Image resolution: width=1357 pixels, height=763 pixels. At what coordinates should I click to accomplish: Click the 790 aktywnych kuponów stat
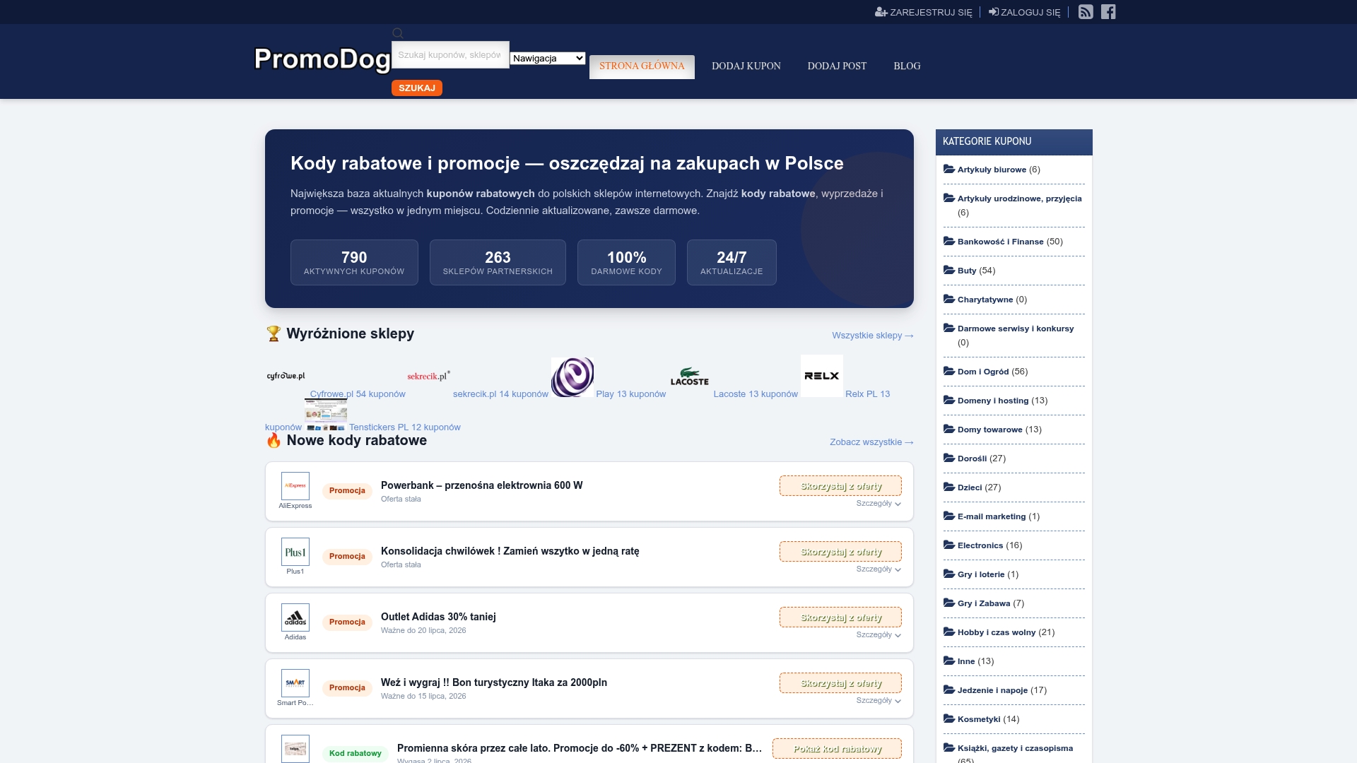(x=354, y=263)
